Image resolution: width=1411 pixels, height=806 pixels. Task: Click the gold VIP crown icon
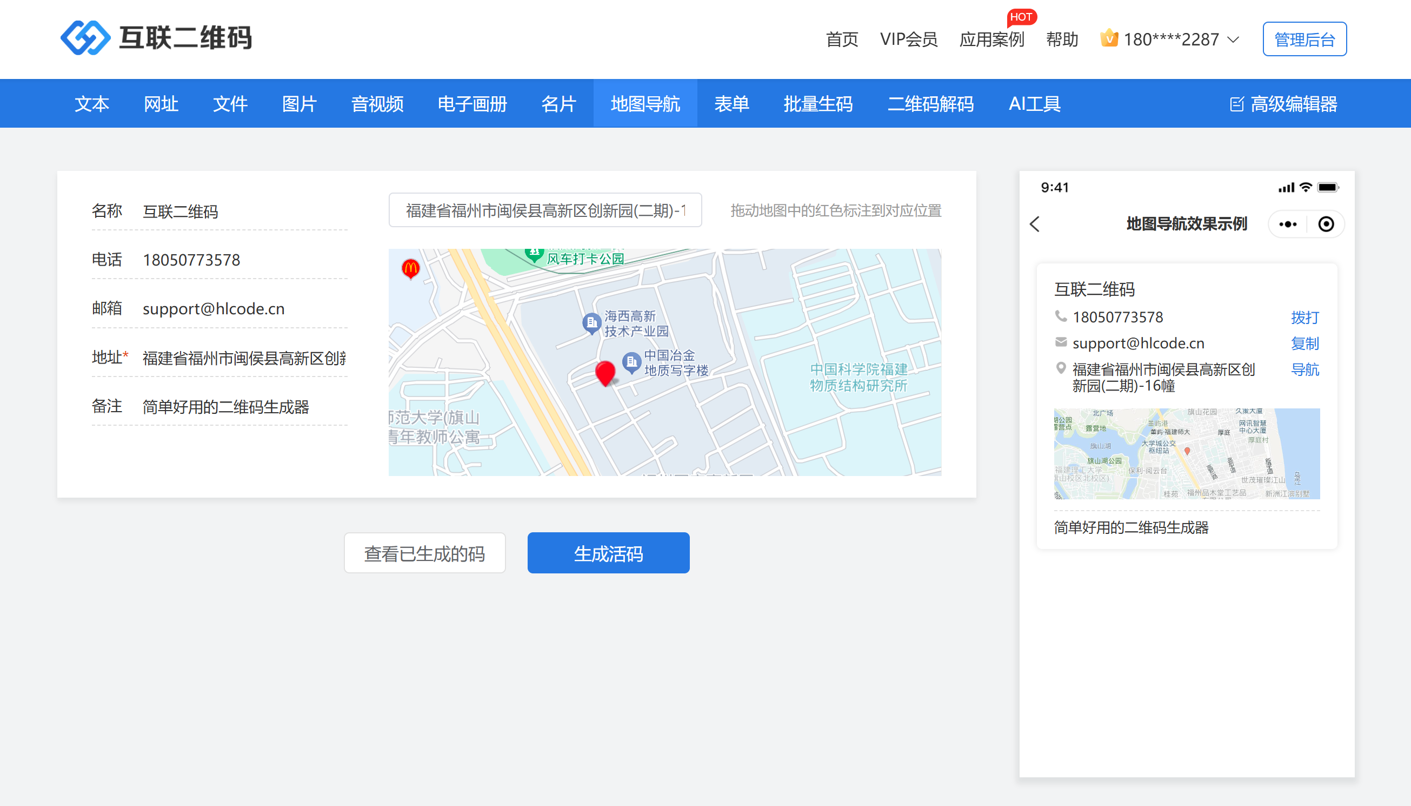coord(1109,39)
